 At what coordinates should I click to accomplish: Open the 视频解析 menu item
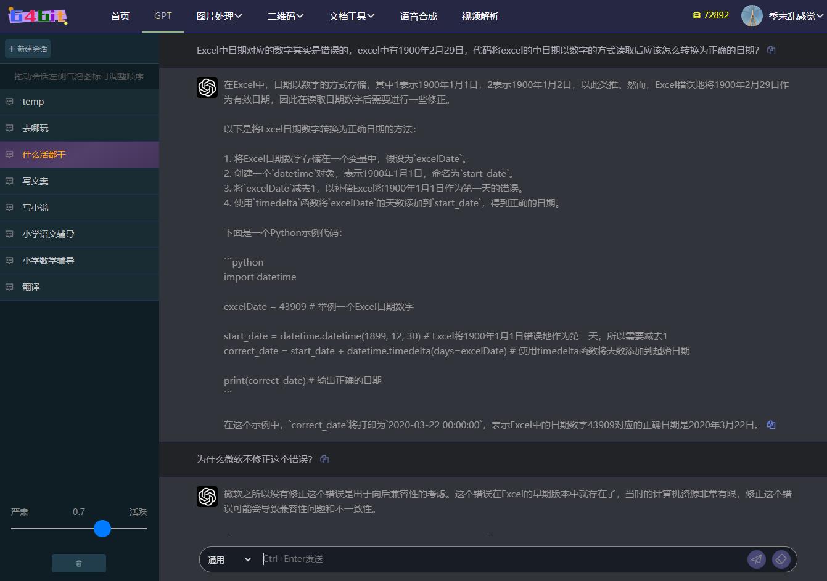point(480,16)
